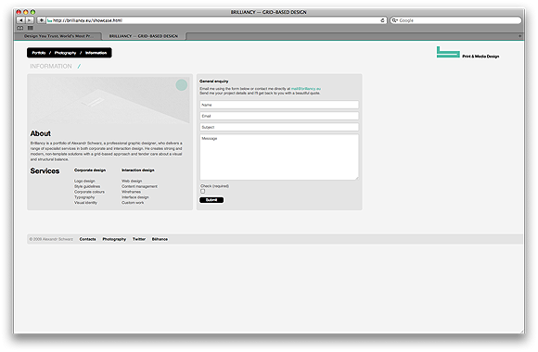This screenshot has width=538, height=352.
Task: Click the Services heading
Action: click(x=45, y=170)
